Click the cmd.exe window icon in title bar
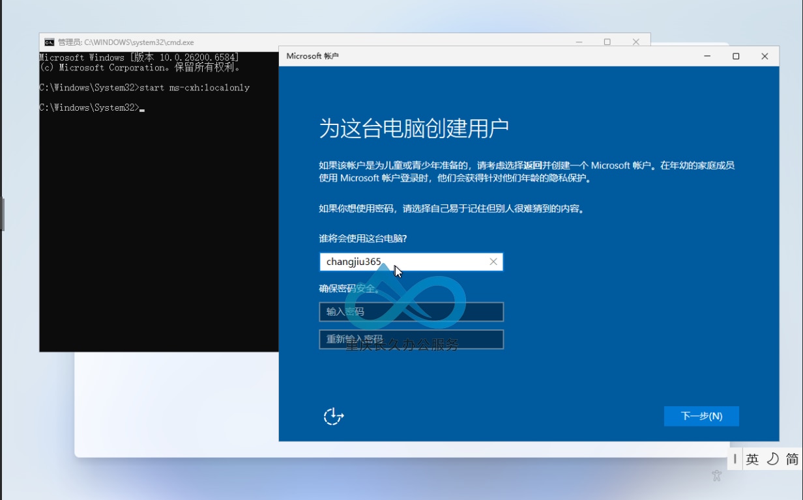The image size is (803, 500). 49,42
